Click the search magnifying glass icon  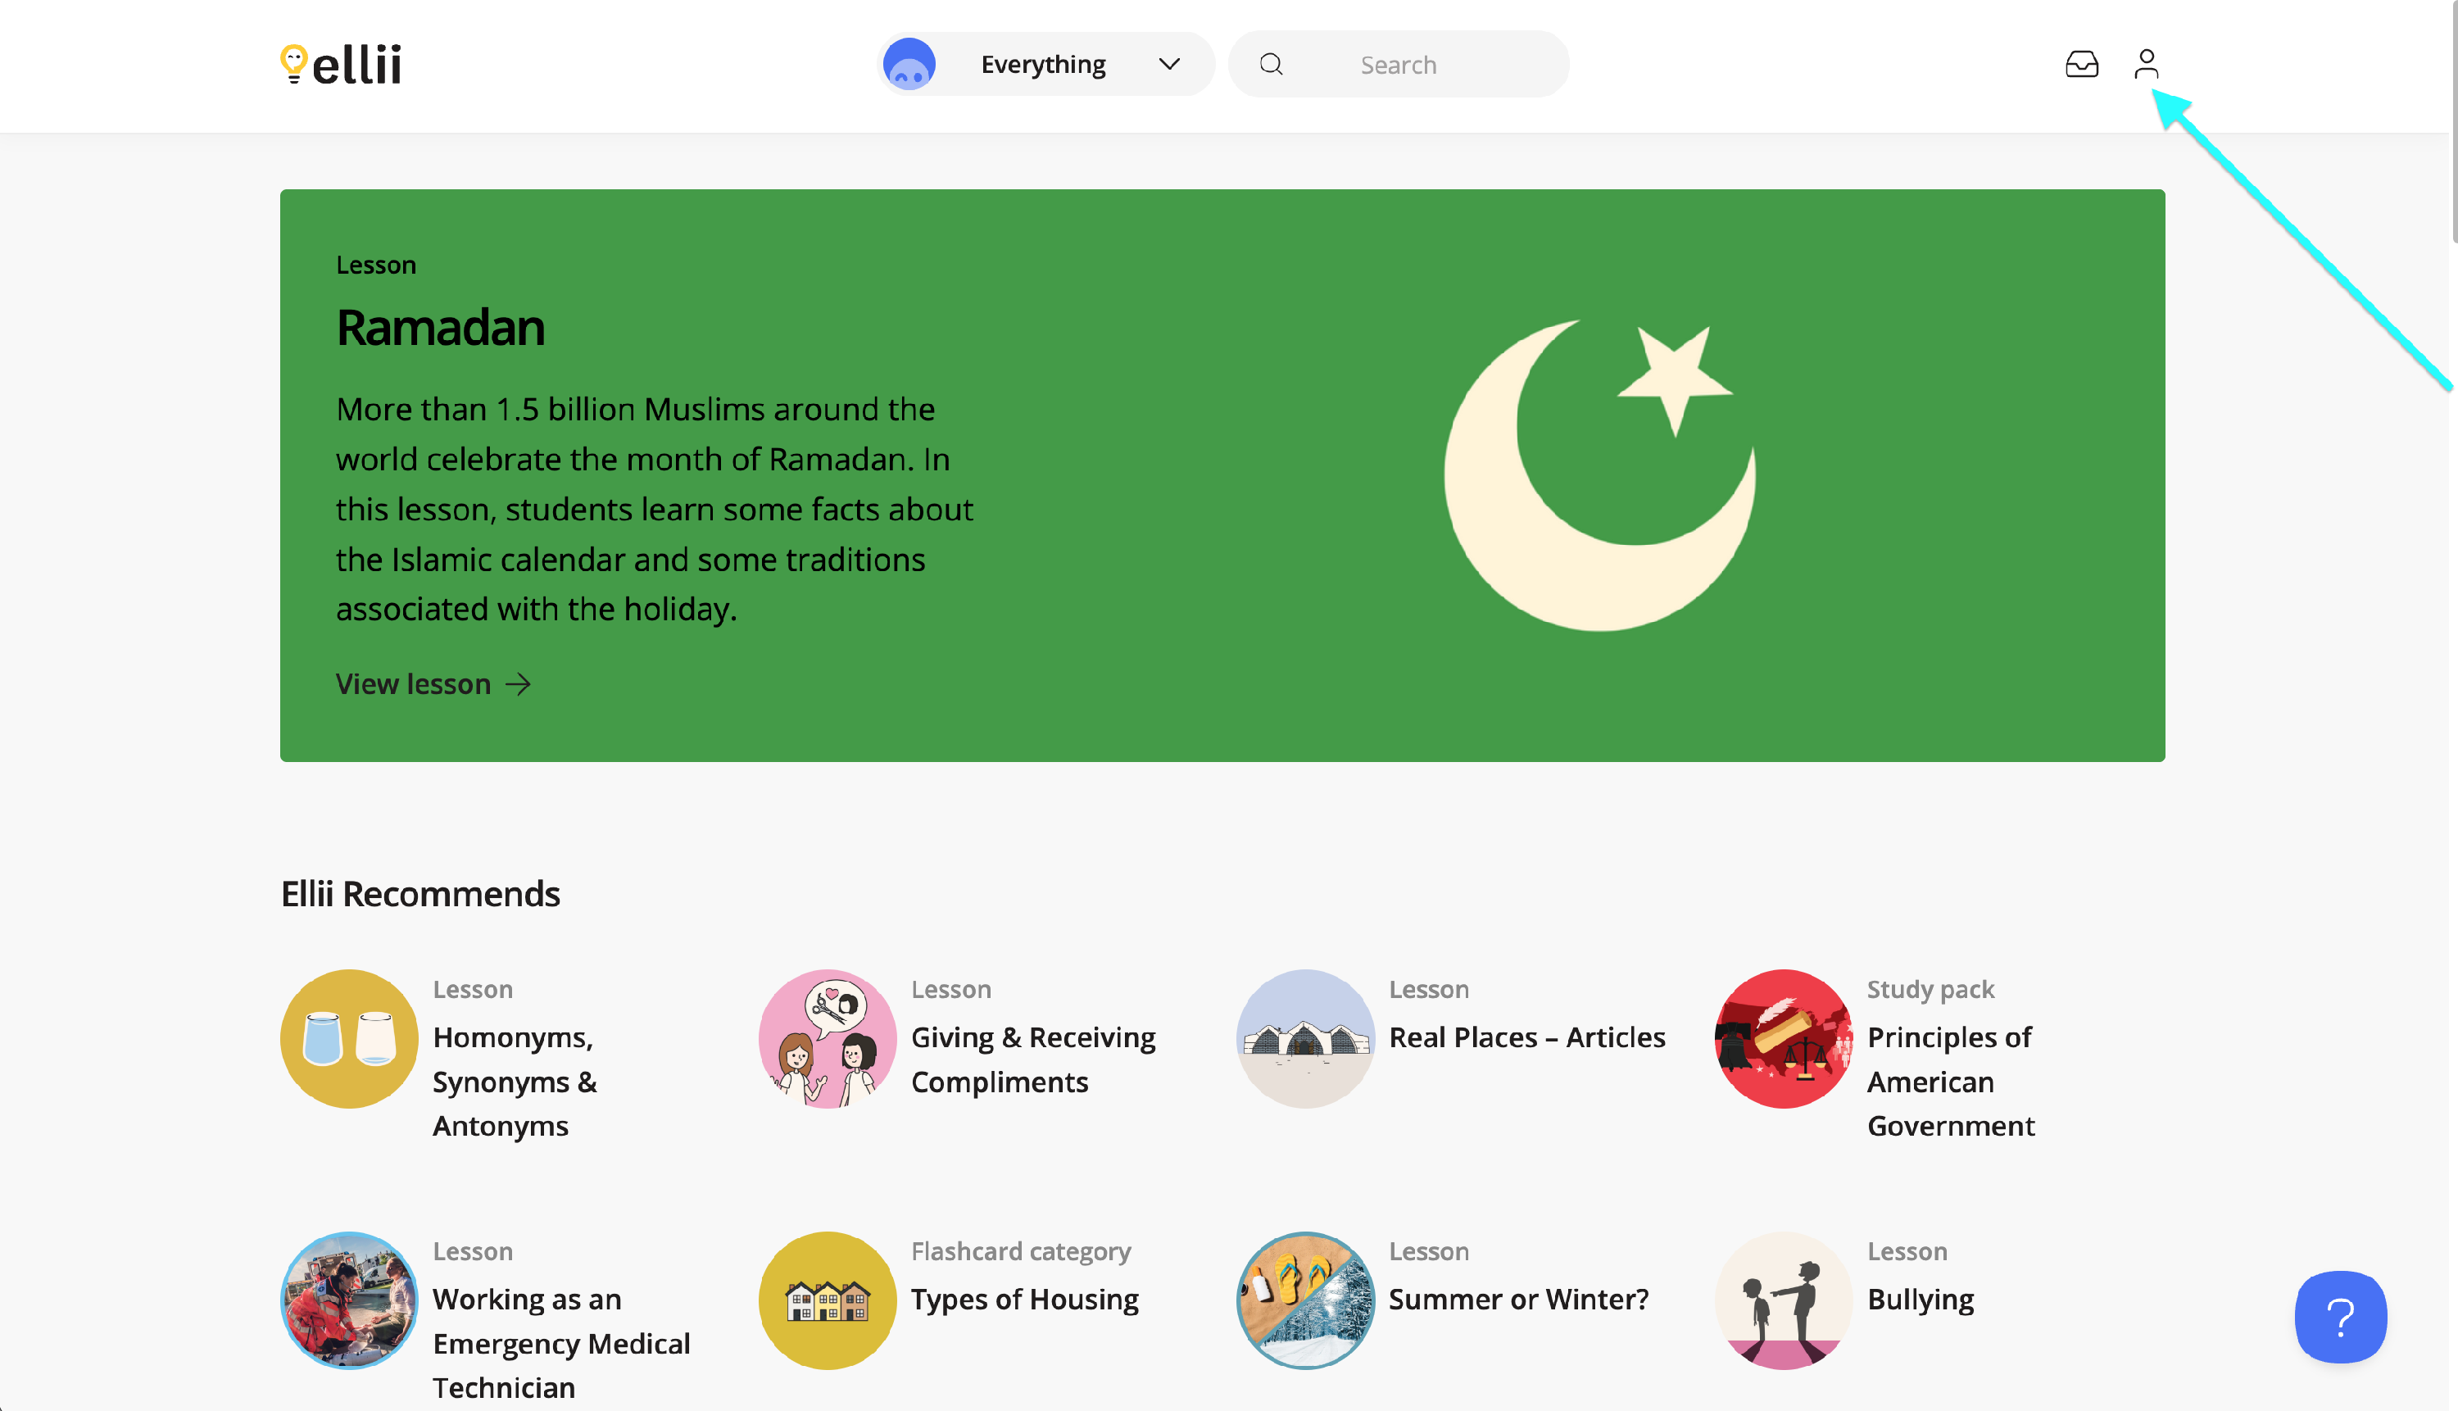point(1271,65)
